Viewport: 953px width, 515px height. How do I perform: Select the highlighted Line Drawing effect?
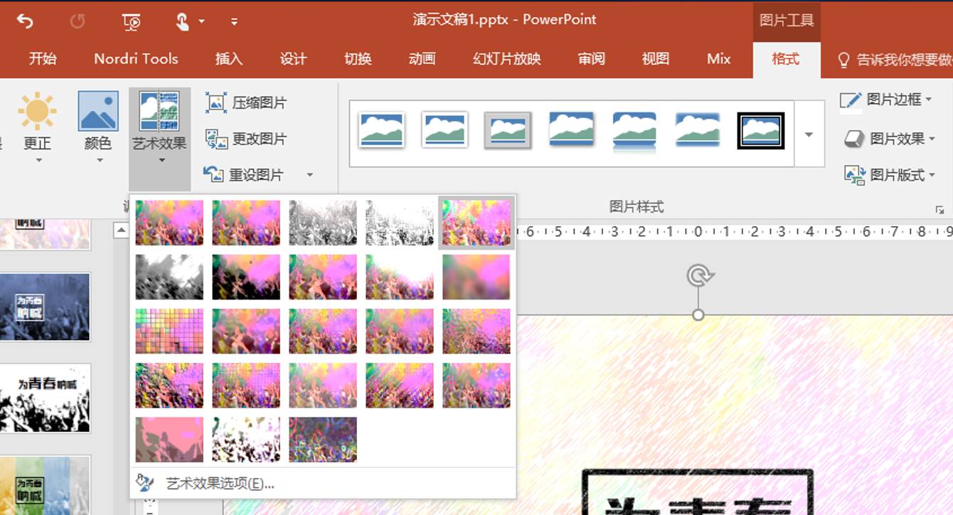click(477, 223)
